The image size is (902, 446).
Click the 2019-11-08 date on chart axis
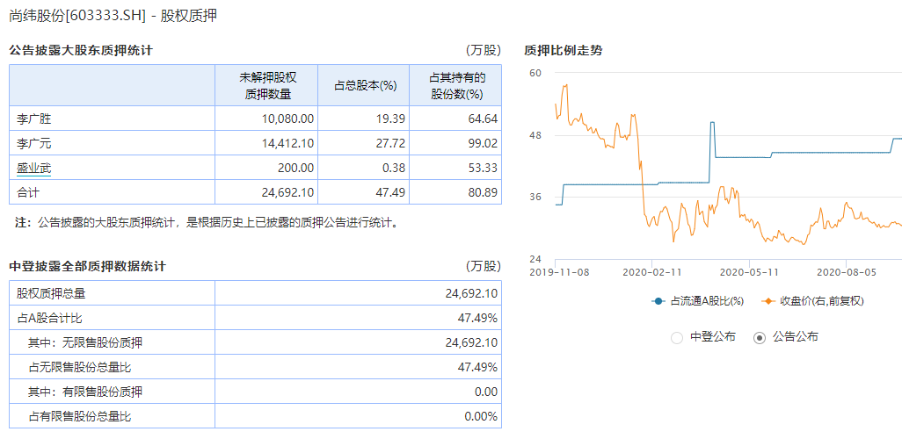[x=560, y=272]
